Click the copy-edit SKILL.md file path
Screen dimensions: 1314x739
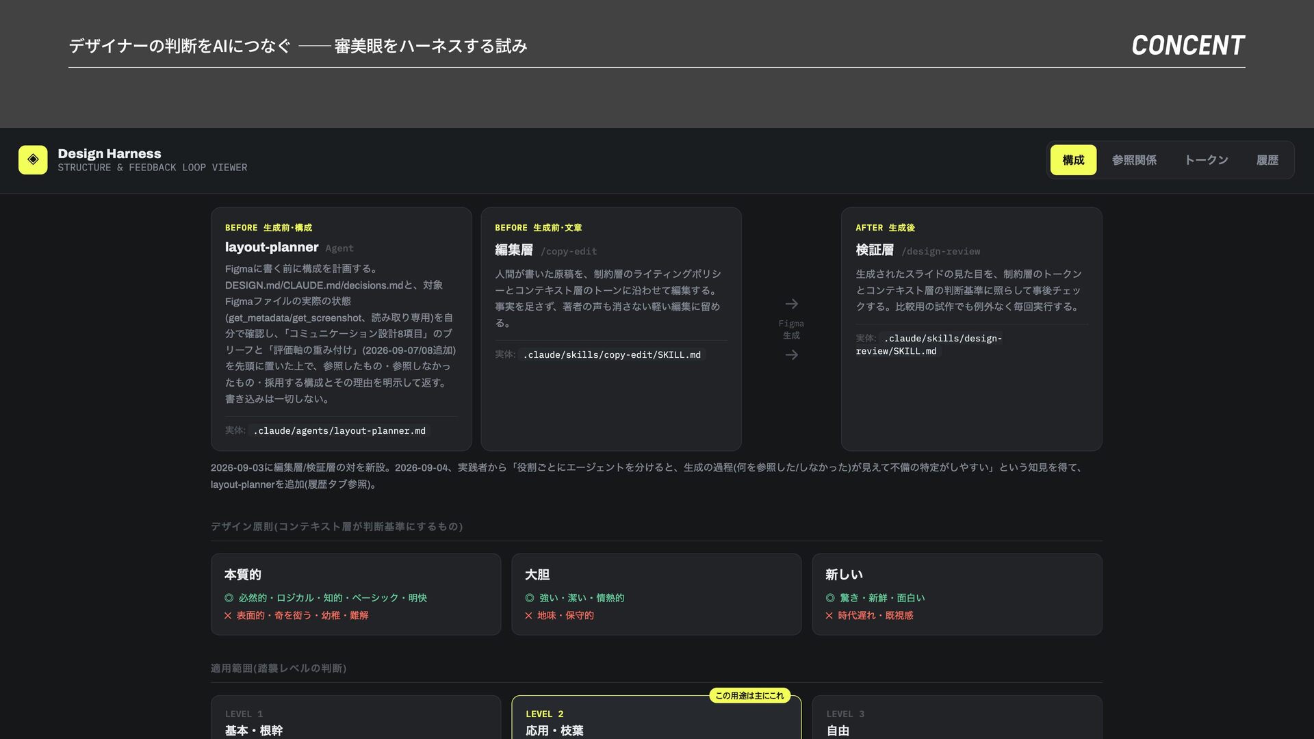pyautogui.click(x=612, y=355)
